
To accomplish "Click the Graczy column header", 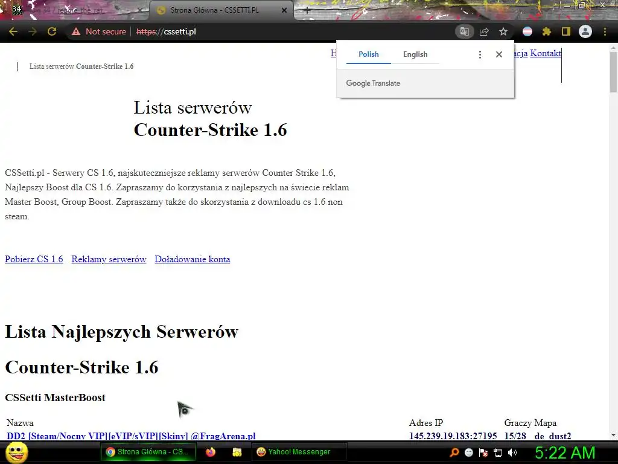I will click(517, 423).
